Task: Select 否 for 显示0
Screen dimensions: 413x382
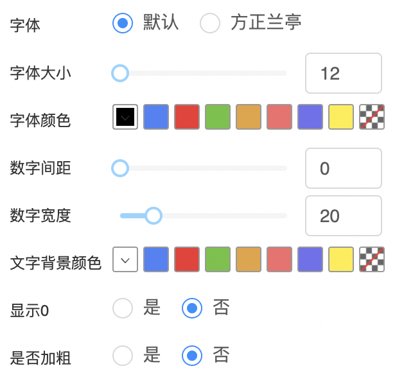Action: tap(192, 309)
